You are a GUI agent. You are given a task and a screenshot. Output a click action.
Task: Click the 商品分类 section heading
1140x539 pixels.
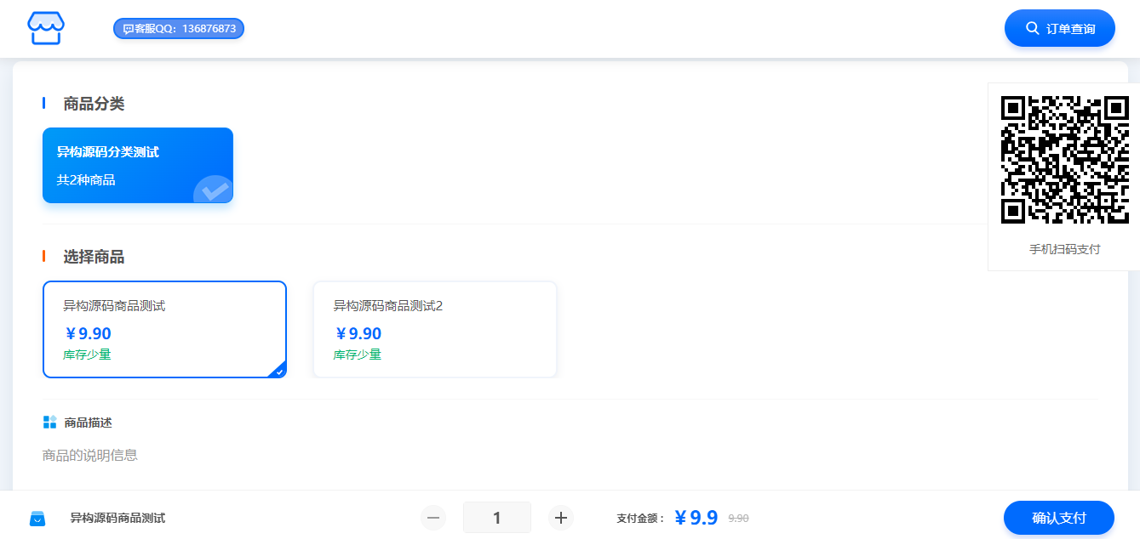click(94, 104)
